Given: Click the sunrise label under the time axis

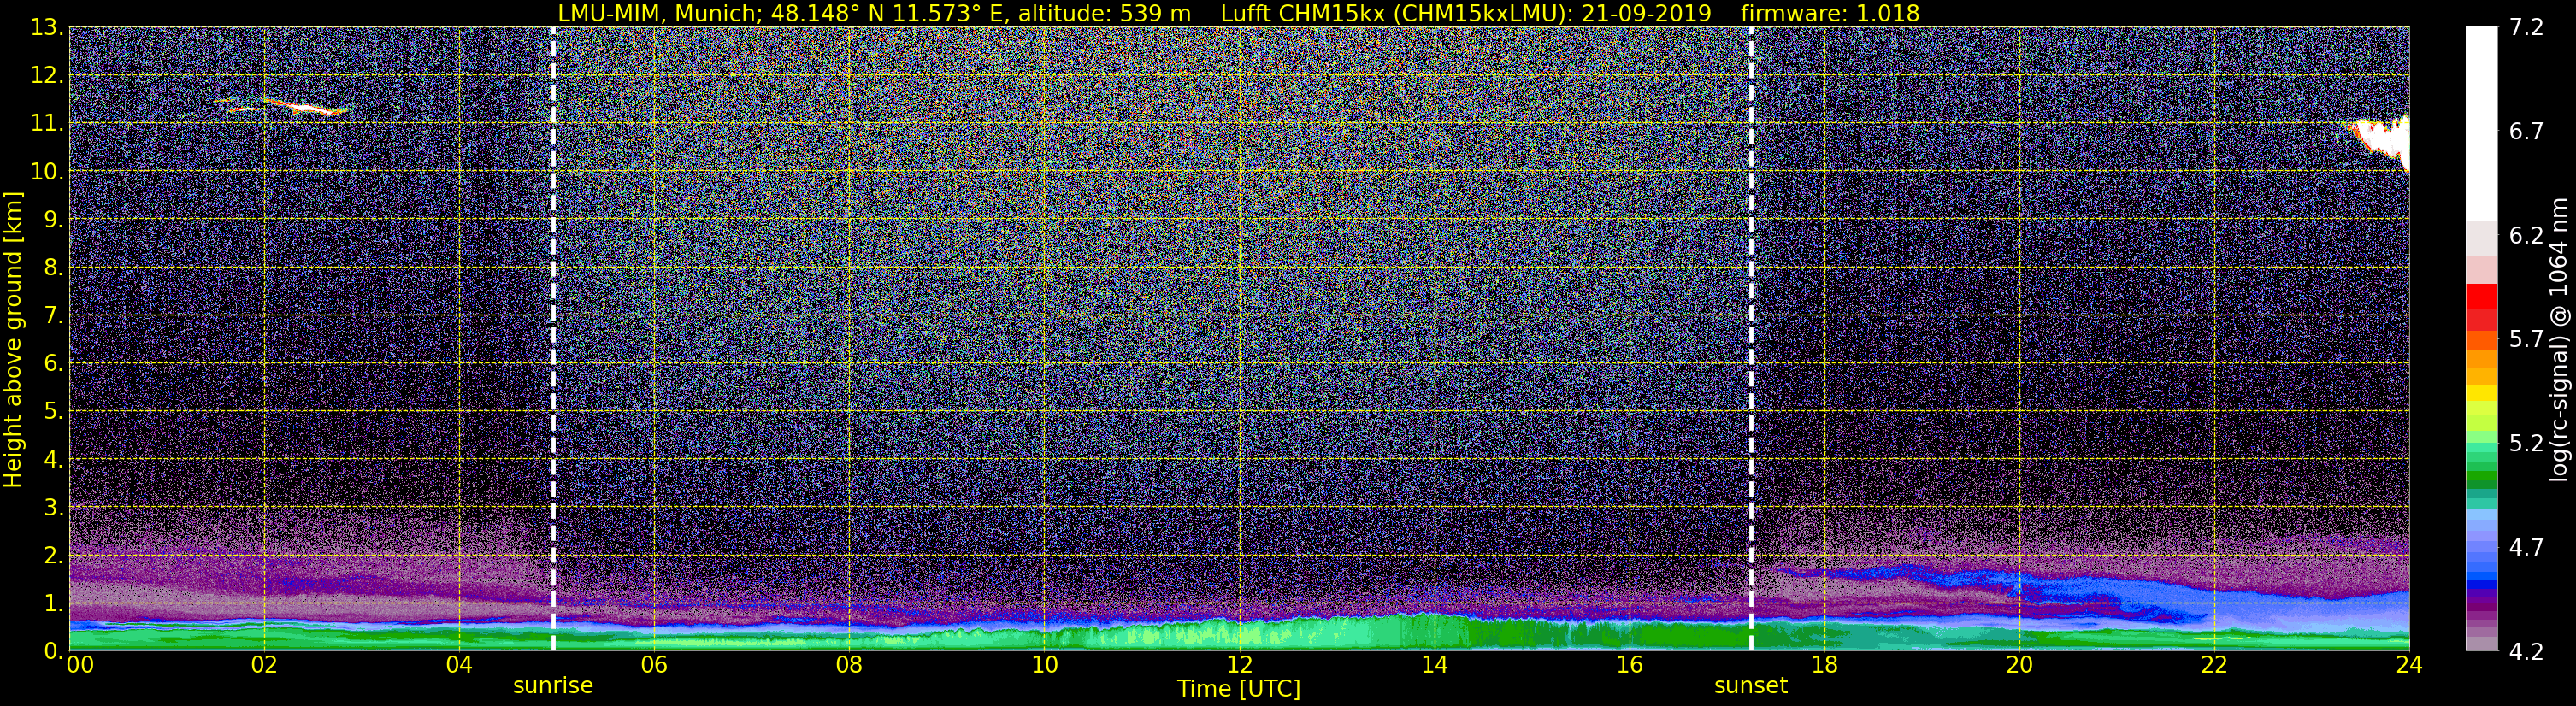Looking at the screenshot, I should pos(553,686).
